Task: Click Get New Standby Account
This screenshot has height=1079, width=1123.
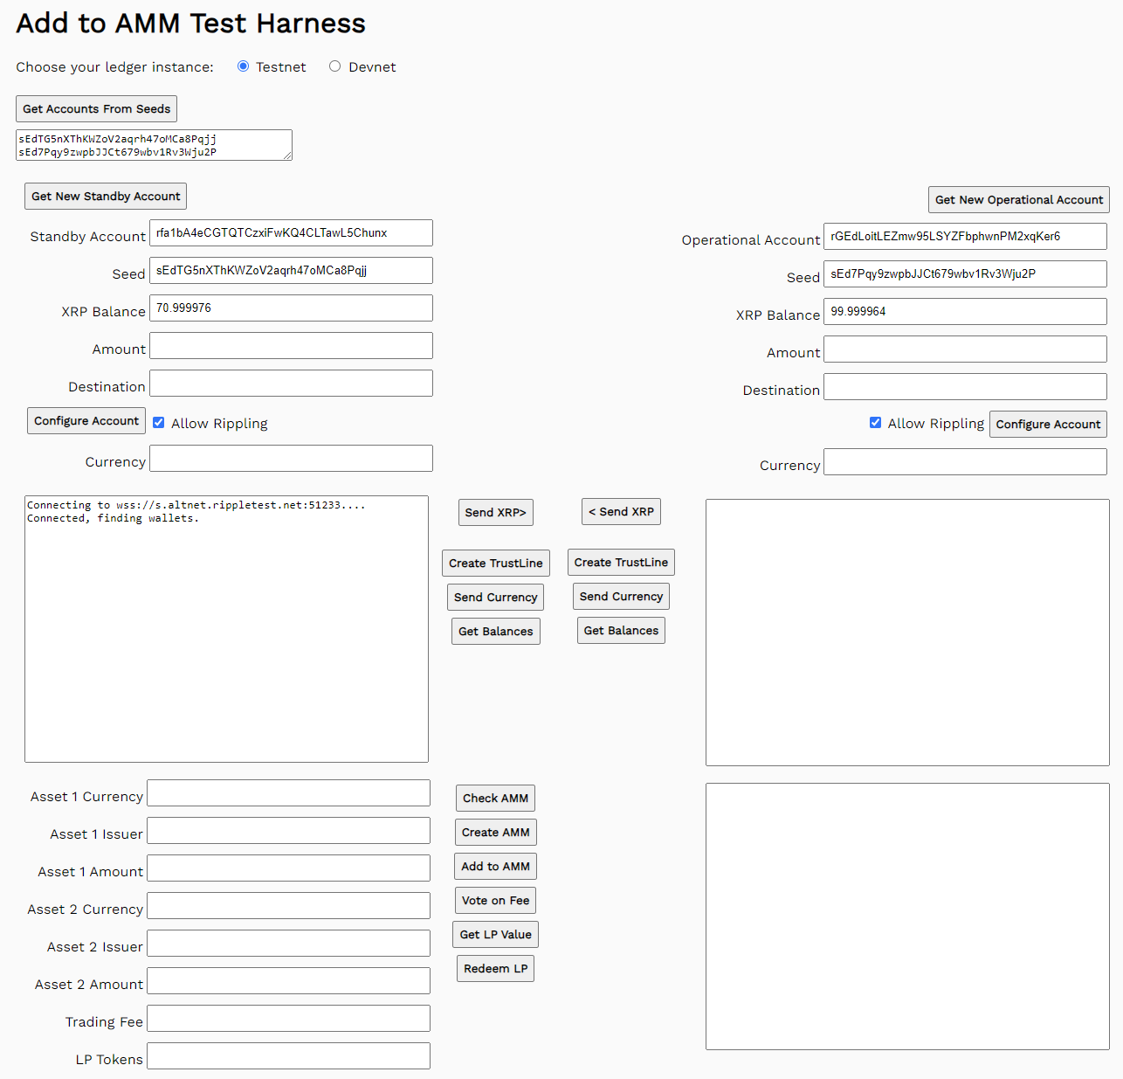Action: click(x=105, y=196)
